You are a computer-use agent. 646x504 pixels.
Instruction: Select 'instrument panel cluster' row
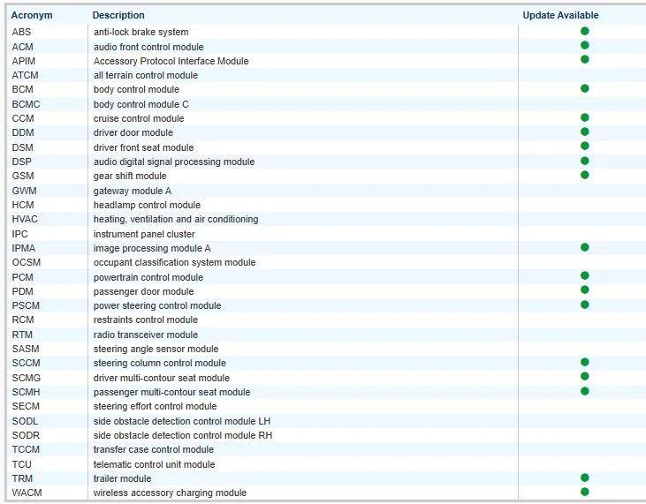tap(144, 234)
